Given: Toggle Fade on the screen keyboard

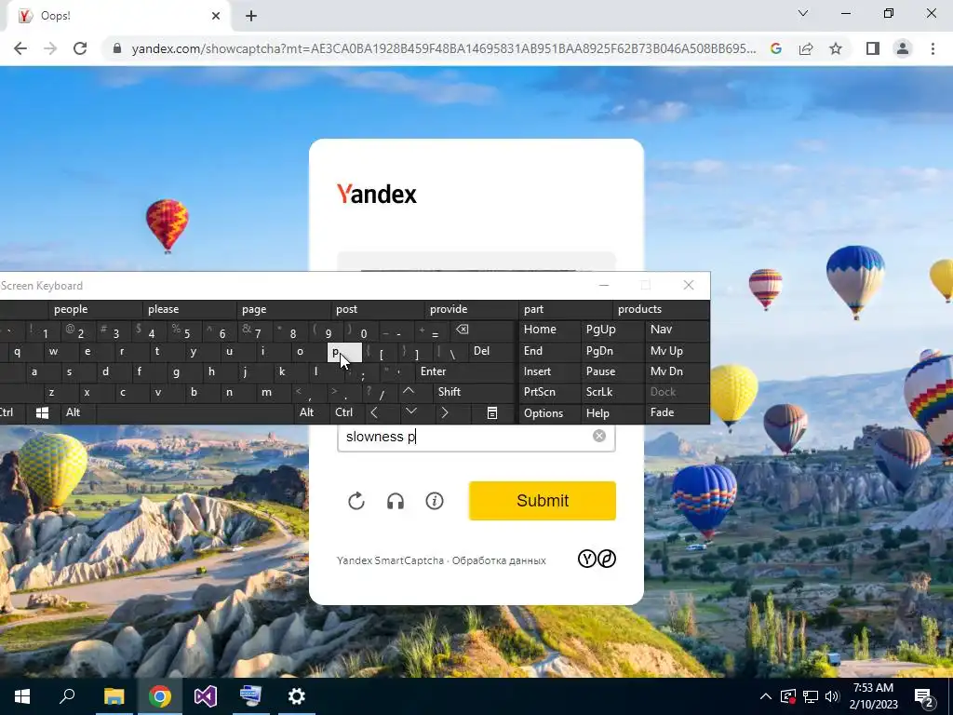Looking at the screenshot, I should 662,412.
